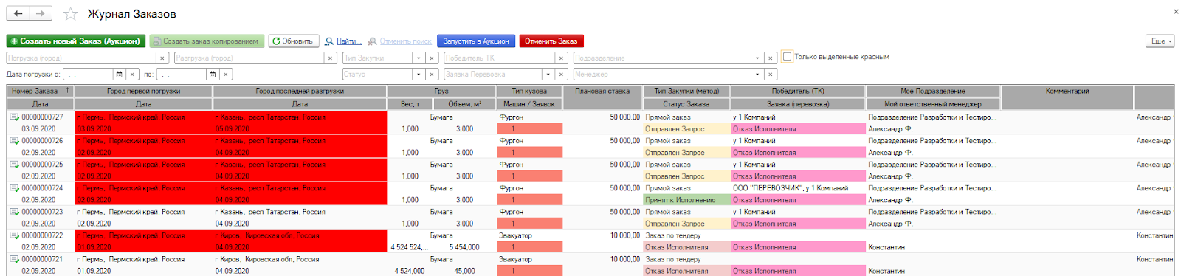
Task: Select ООО "ПЕРЕВОЗЧИК", у 1 Компаний cell
Action: tap(798, 188)
